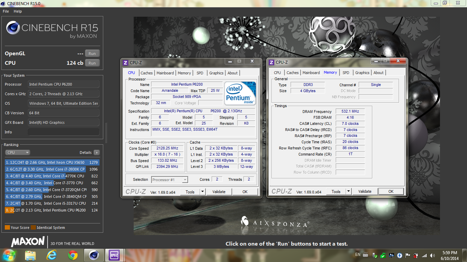
Task: Click the Code Name value Arrandale
Action: pyautogui.click(x=170, y=90)
